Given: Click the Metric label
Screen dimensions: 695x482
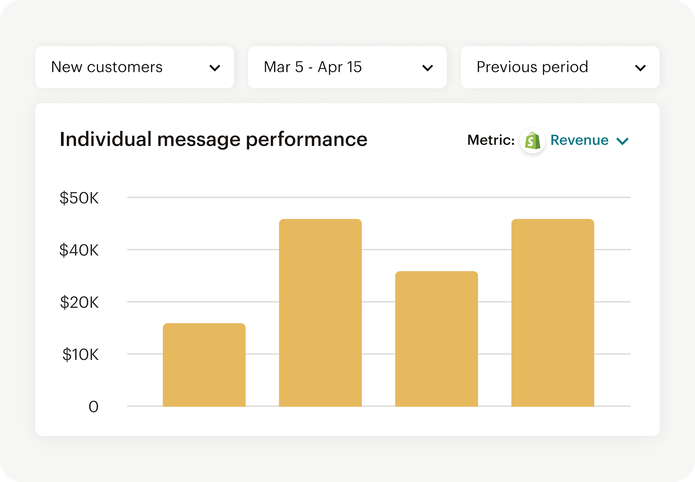Looking at the screenshot, I should tap(491, 140).
